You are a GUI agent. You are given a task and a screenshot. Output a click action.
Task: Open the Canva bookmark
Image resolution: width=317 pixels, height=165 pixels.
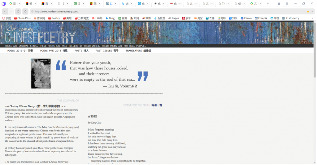246,18
